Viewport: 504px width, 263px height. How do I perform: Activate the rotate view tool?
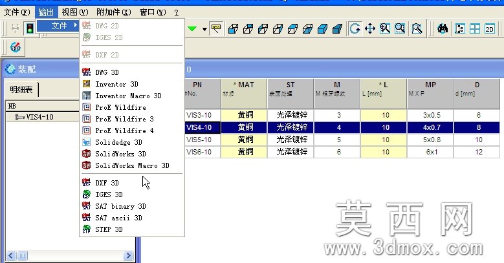click(355, 28)
